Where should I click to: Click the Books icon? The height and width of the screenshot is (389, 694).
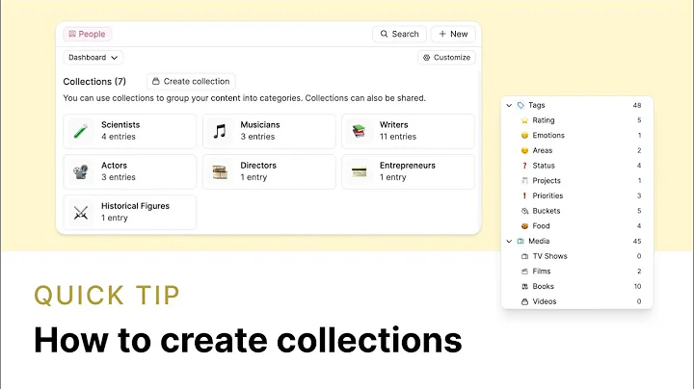[524, 286]
